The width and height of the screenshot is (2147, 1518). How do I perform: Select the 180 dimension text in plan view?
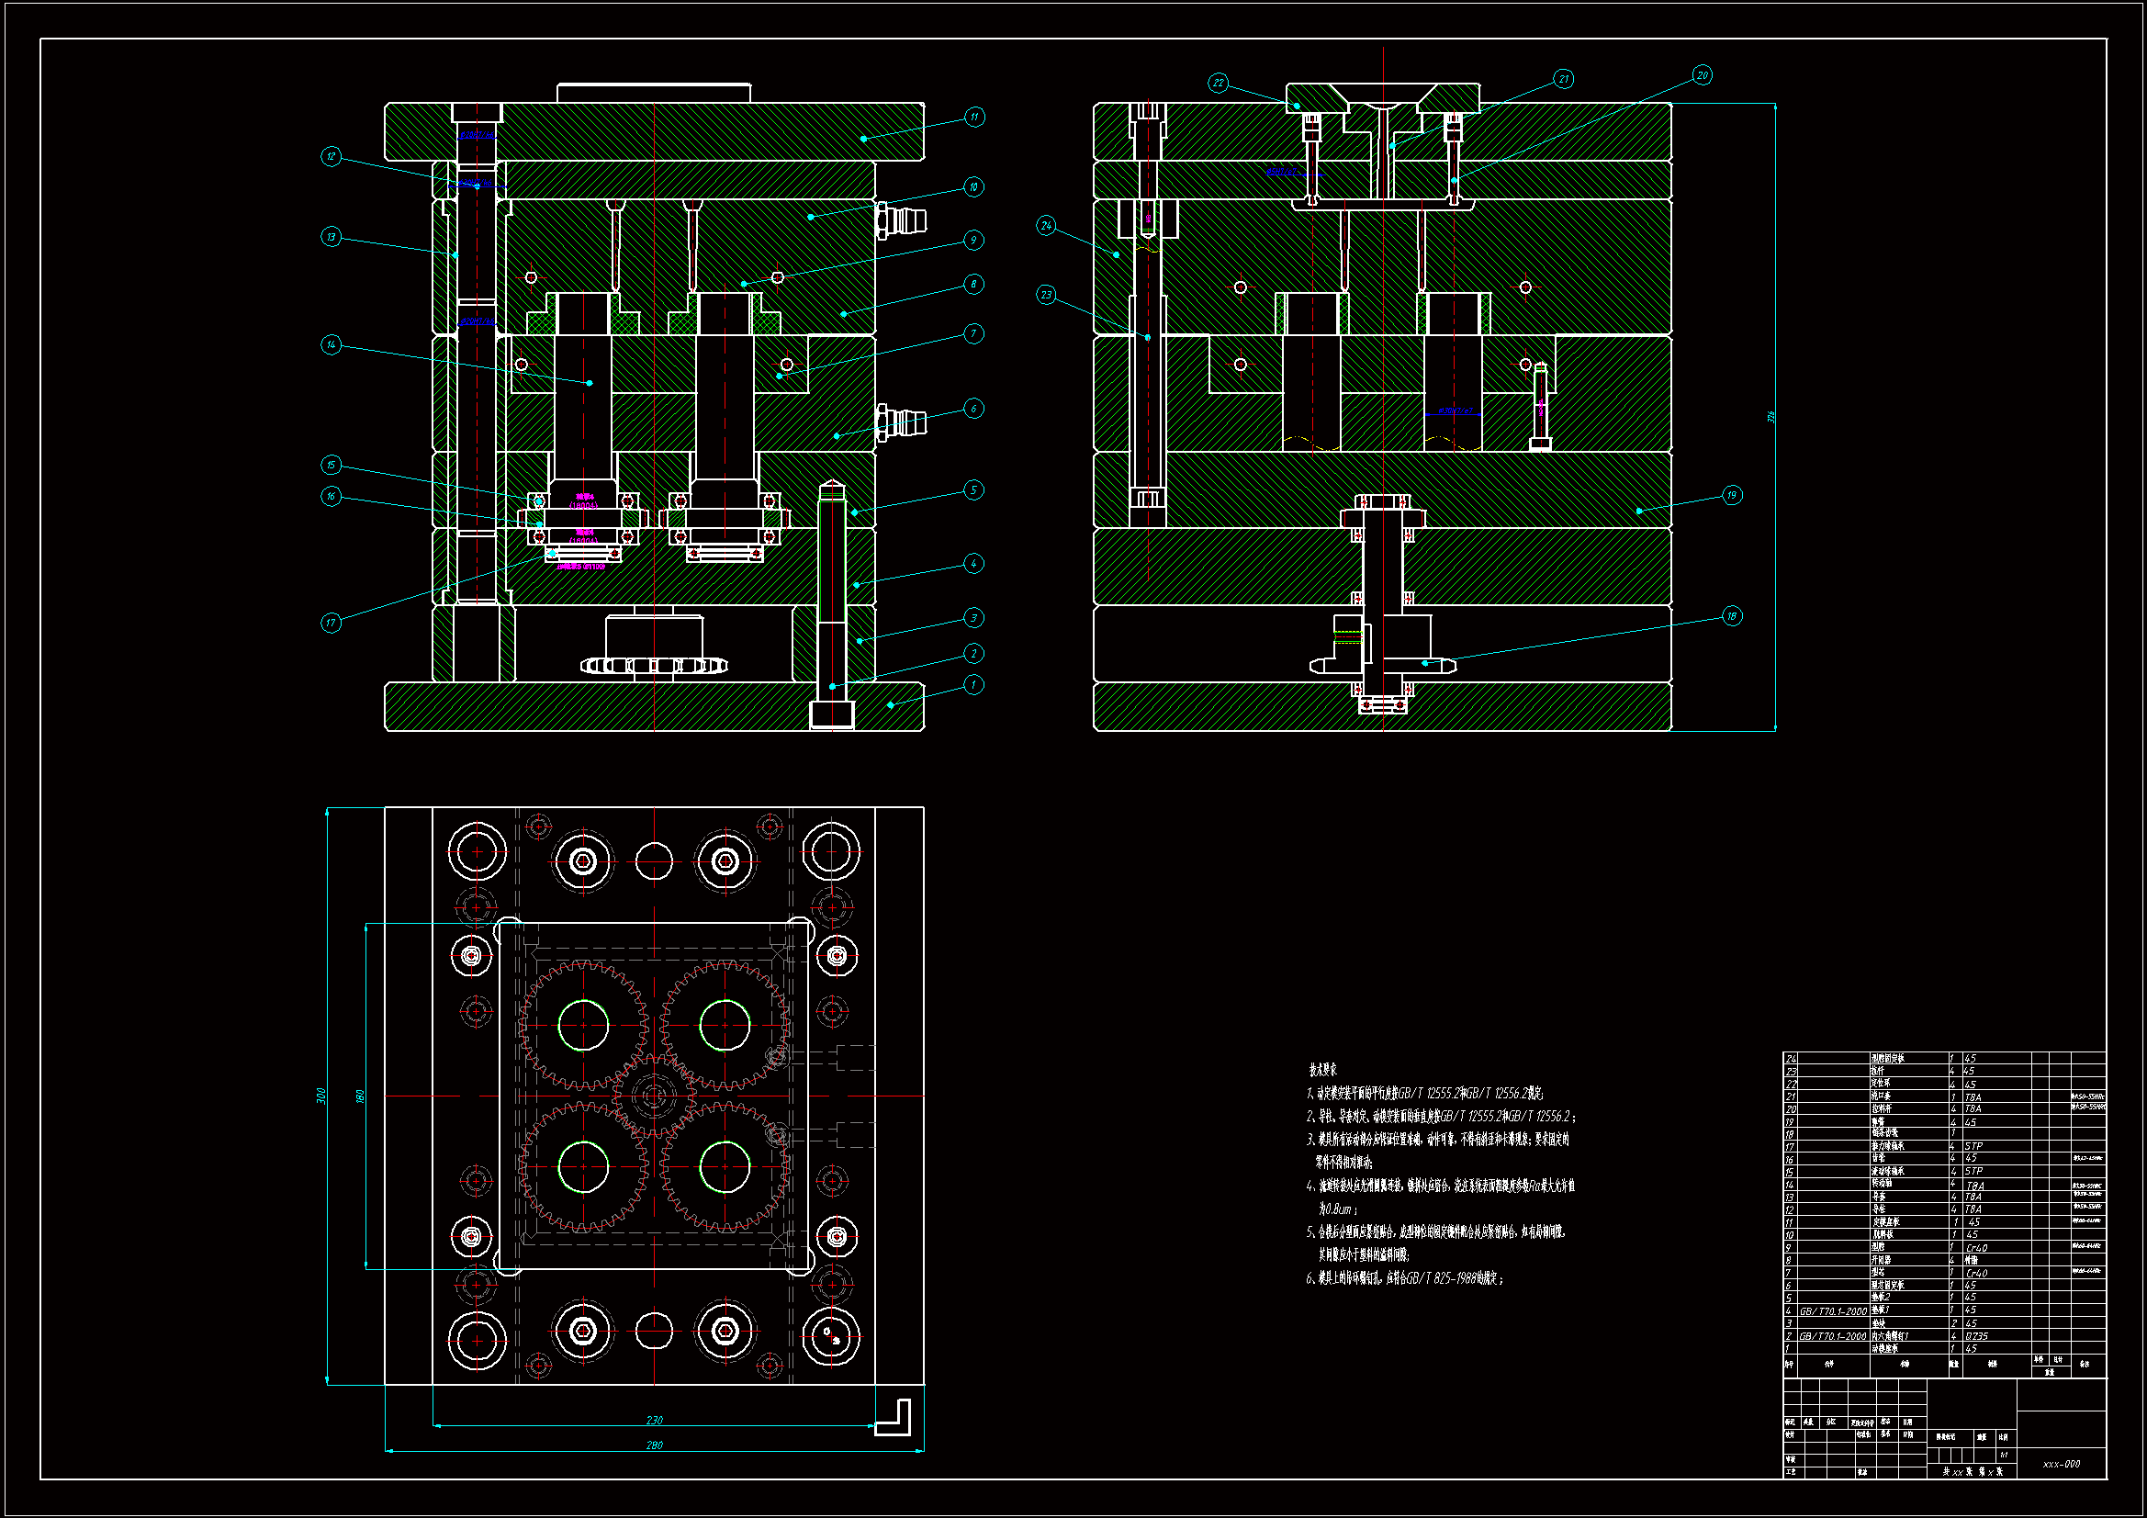point(360,1096)
